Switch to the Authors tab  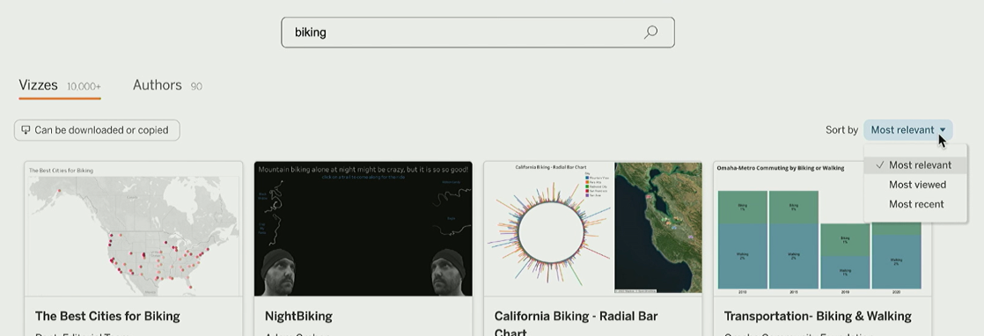pos(167,85)
